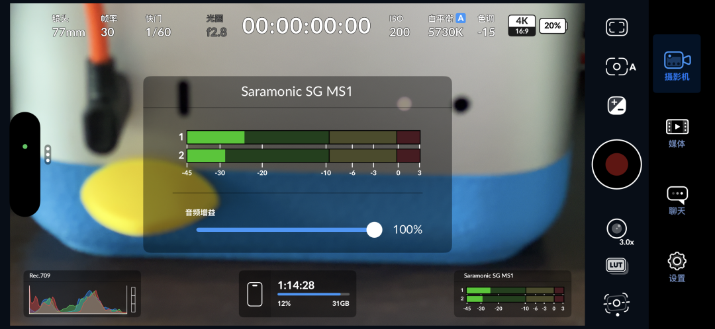Change the ISO 200 setting
Viewport: 715px width, 329px height.
coord(399,26)
